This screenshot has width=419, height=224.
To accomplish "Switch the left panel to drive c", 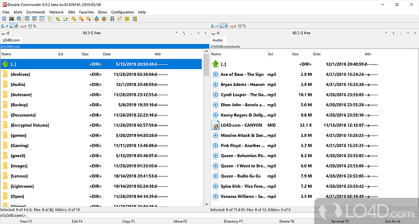I will tap(5, 25).
